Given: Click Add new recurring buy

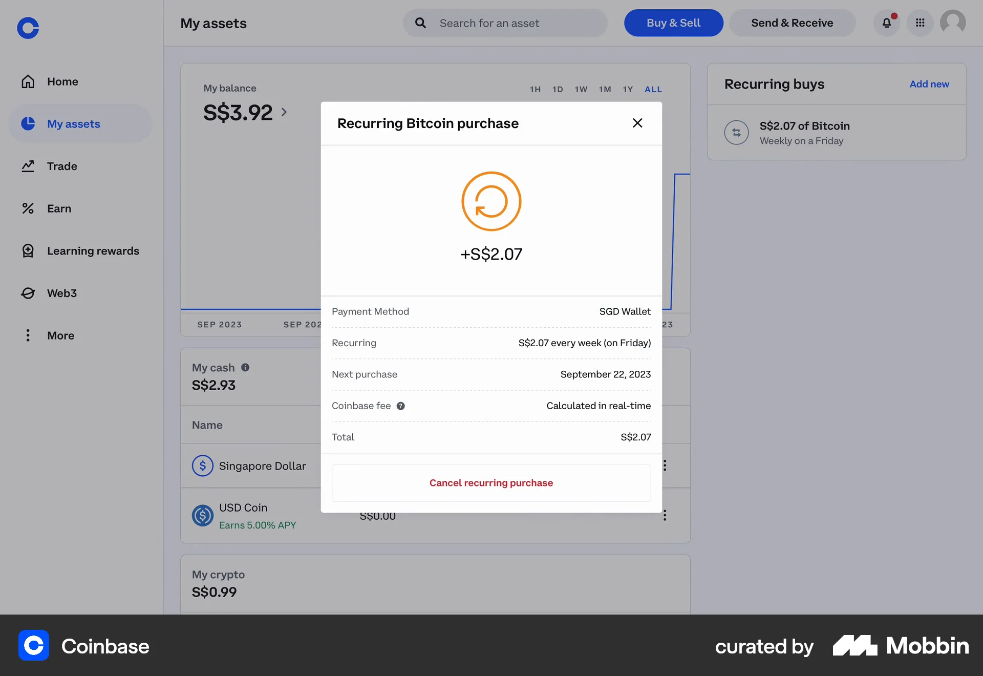Looking at the screenshot, I should (x=929, y=84).
